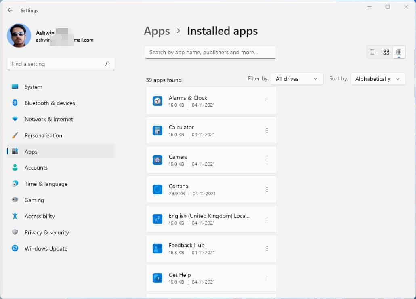
Task: Click the Apps breadcrumb link
Action: [157, 31]
